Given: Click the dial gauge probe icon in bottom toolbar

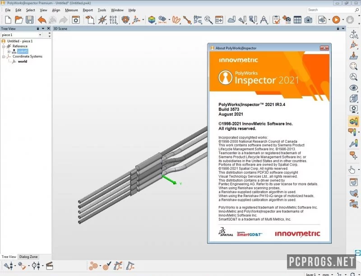Looking at the screenshot, I should point(36,266).
